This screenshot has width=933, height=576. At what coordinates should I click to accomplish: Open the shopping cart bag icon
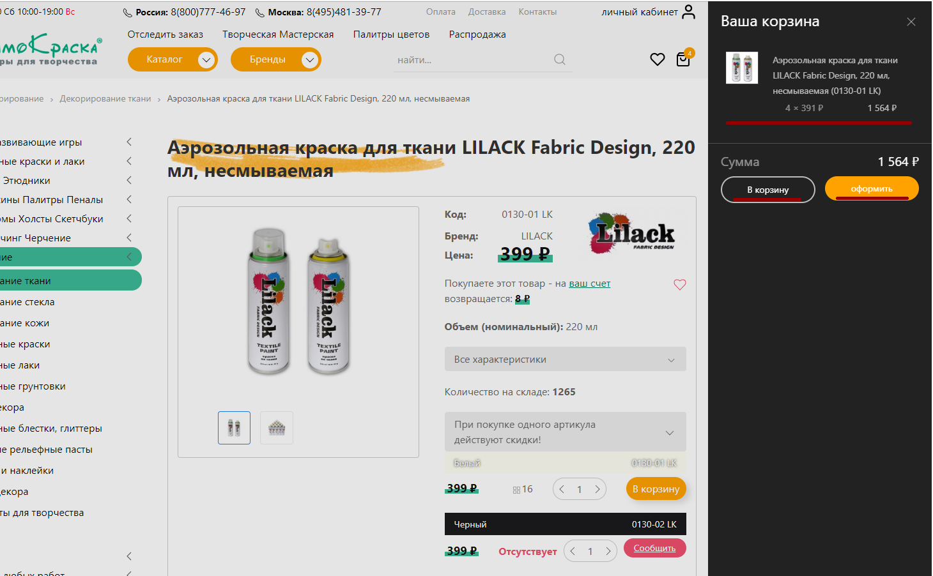coord(683,60)
